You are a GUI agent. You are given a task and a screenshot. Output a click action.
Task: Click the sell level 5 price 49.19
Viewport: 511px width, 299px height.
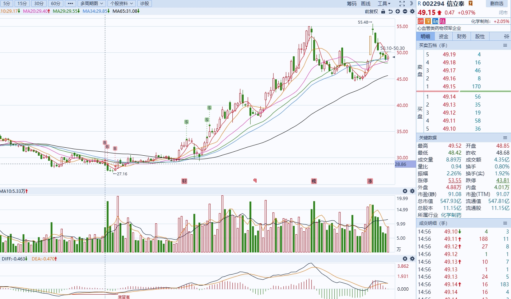pos(450,55)
